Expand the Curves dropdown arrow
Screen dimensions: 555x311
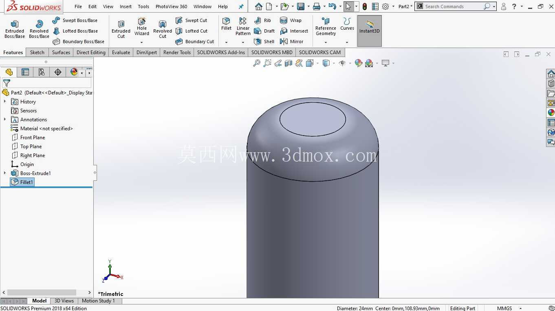click(347, 42)
